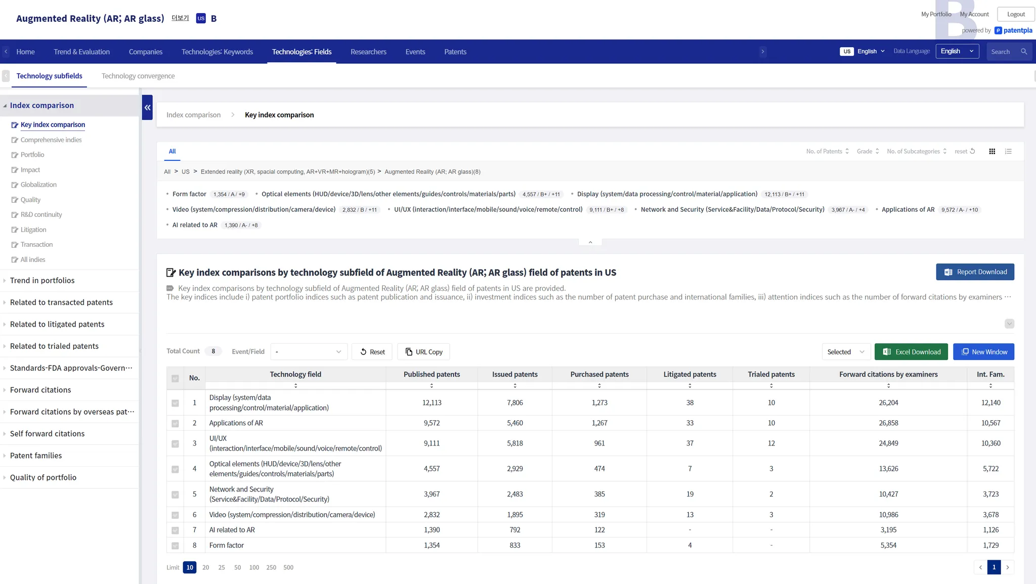Collapse sidebar with double-chevron button
1036x584 pixels.
pos(147,107)
